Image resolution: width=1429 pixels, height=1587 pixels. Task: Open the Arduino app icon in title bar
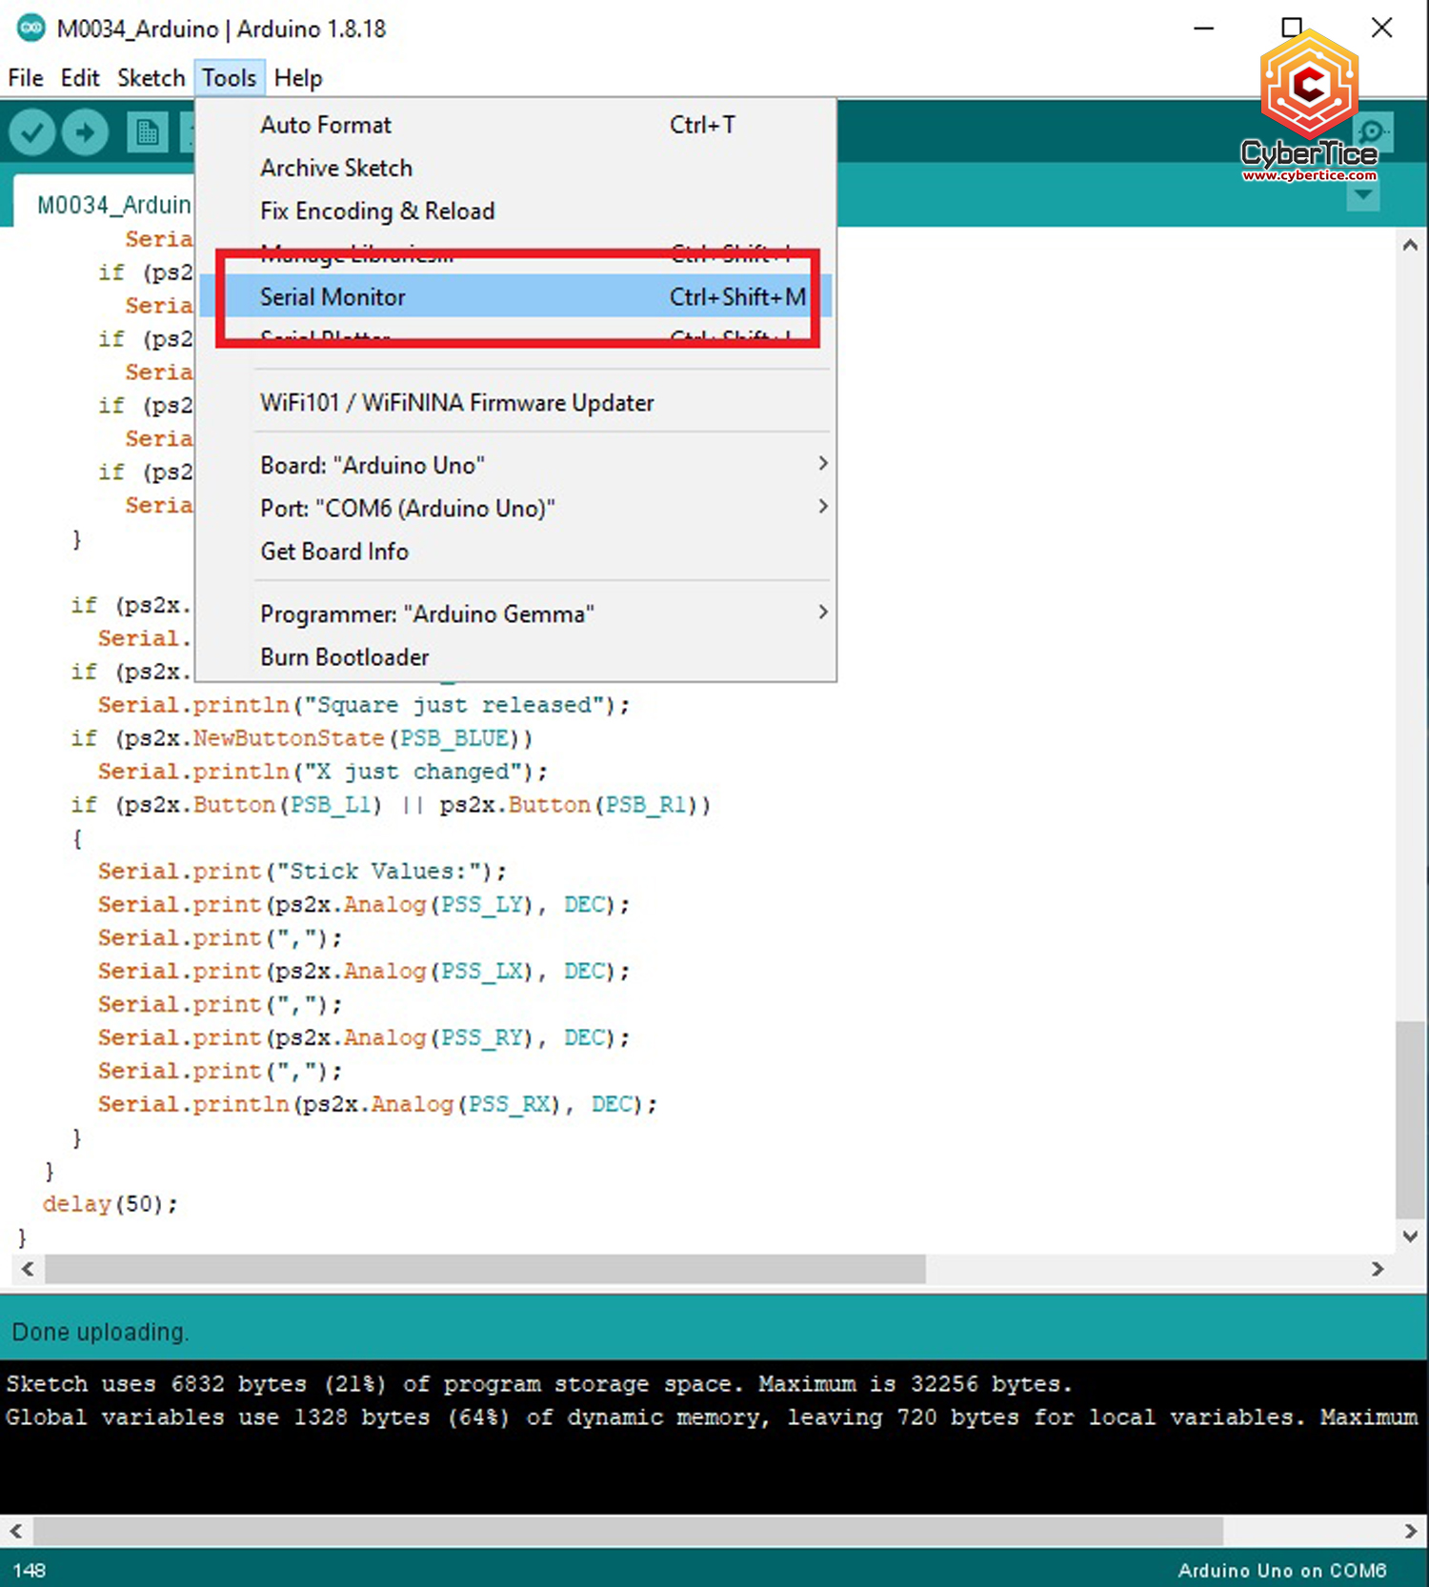pyautogui.click(x=31, y=29)
